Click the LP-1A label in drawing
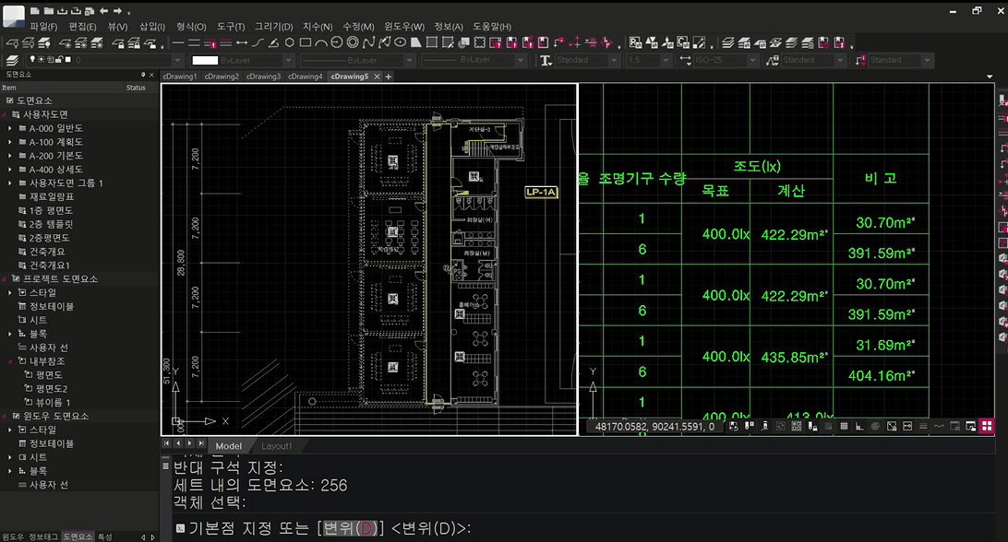This screenshot has height=542, width=1008. [x=541, y=192]
